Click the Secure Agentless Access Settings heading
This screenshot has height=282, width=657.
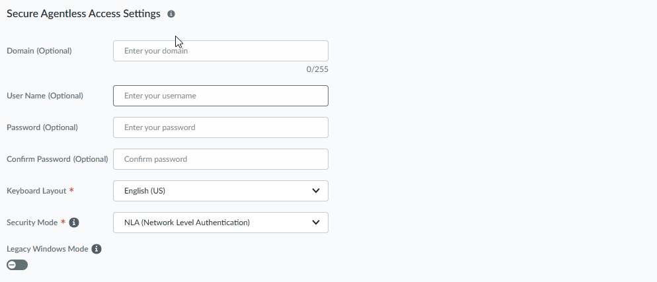(83, 14)
